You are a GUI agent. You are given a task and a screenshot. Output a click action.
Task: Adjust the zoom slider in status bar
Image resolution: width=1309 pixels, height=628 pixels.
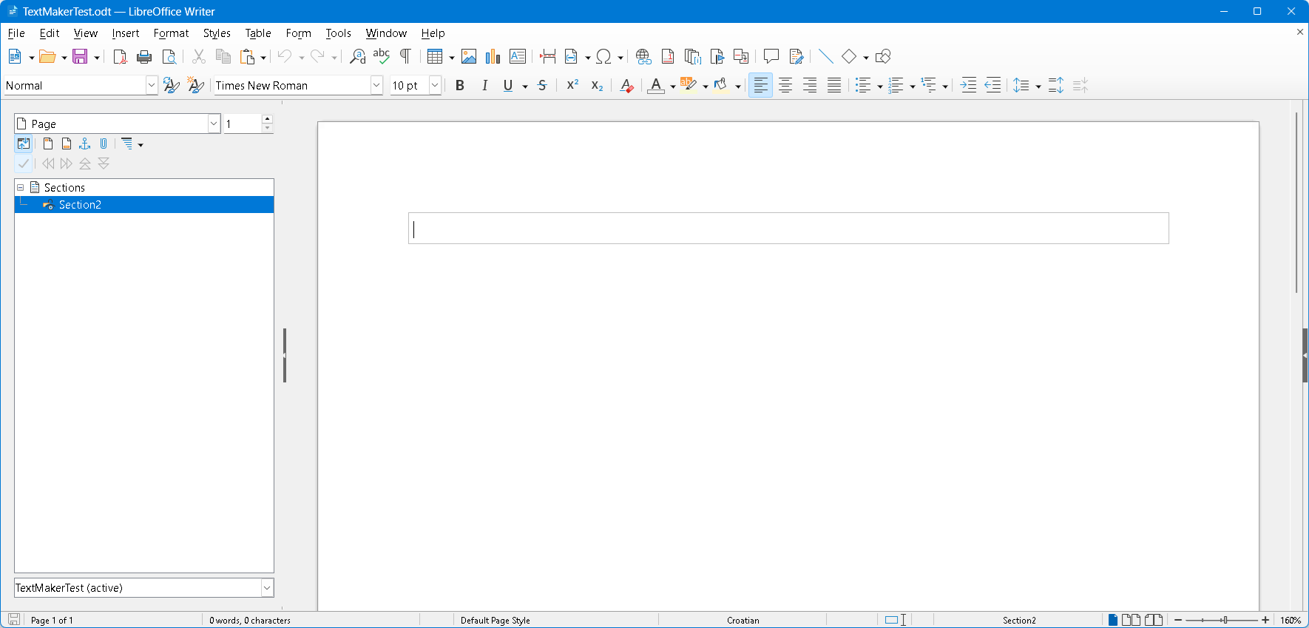(x=1224, y=621)
